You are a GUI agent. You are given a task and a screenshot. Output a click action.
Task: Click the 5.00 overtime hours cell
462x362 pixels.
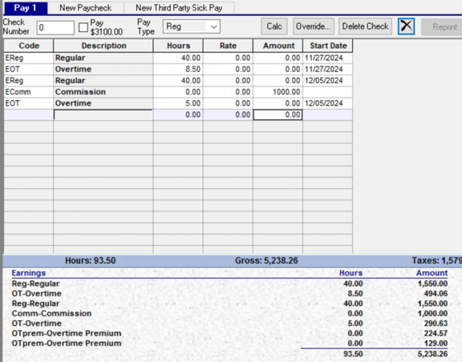tap(178, 103)
